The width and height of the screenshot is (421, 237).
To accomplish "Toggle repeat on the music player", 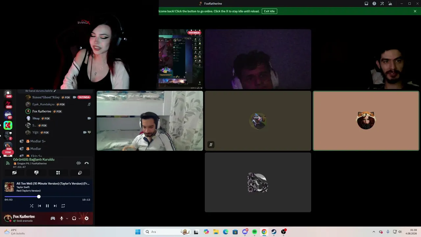I will 63,206.
